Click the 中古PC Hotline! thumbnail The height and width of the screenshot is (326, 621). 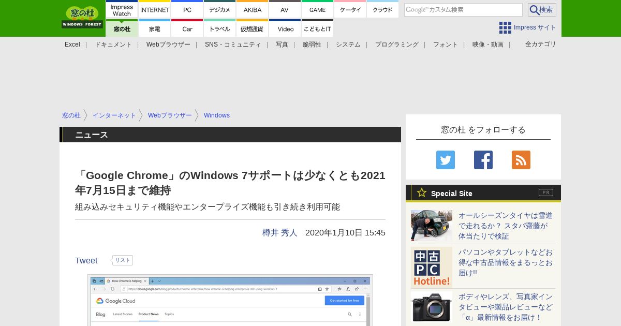point(432,268)
